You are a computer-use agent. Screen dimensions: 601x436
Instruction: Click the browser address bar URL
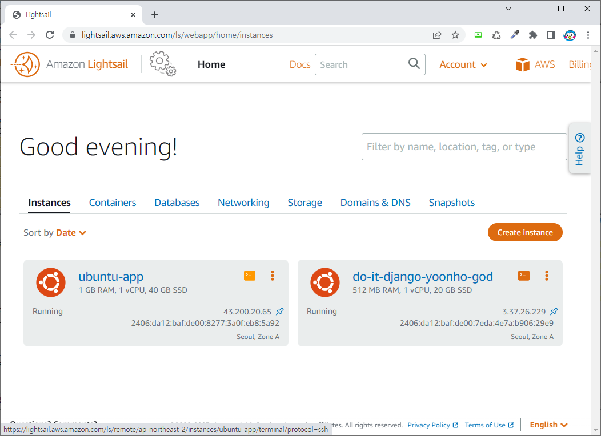(177, 35)
